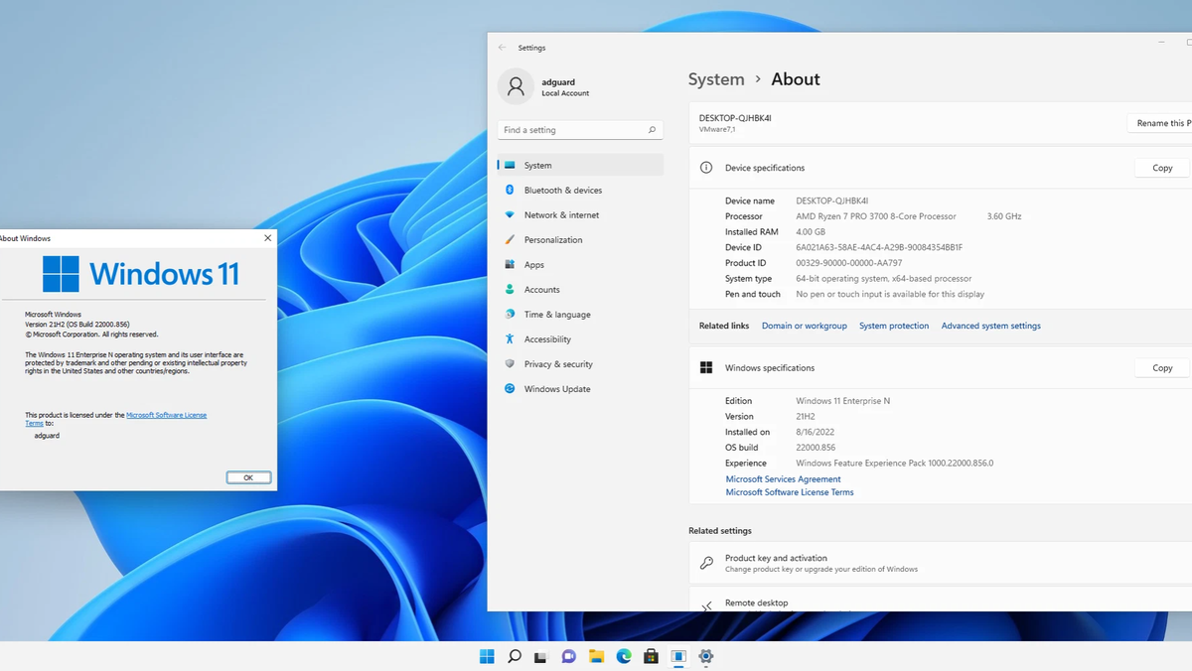Open Product key and activation
The height and width of the screenshot is (671, 1192).
tap(940, 563)
